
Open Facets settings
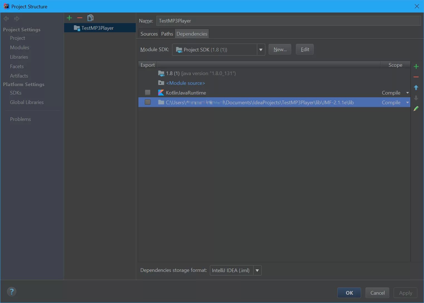tap(17, 66)
